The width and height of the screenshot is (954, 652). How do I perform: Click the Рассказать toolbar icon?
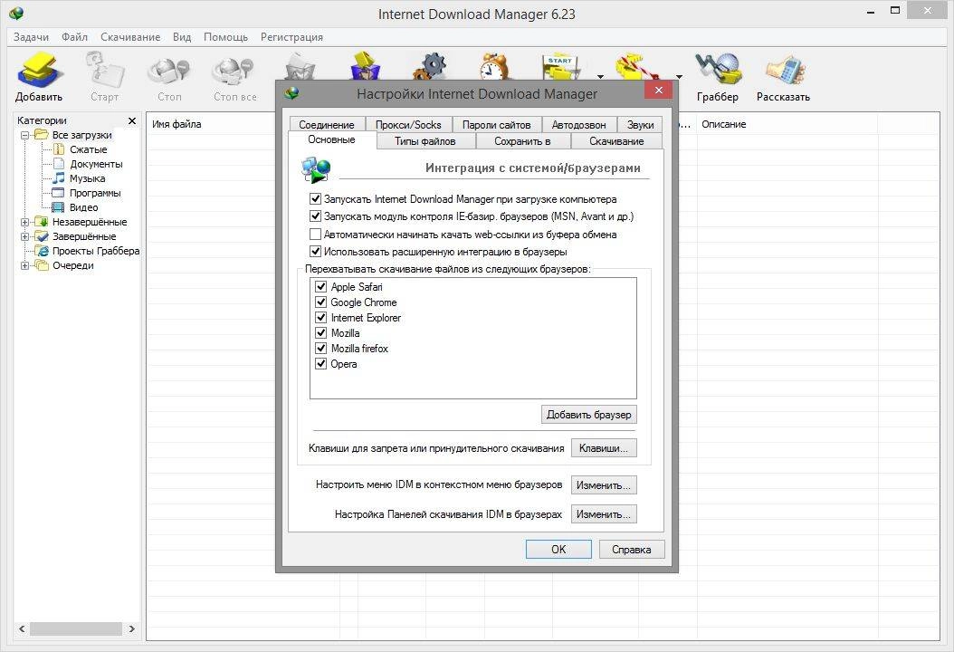click(x=786, y=70)
